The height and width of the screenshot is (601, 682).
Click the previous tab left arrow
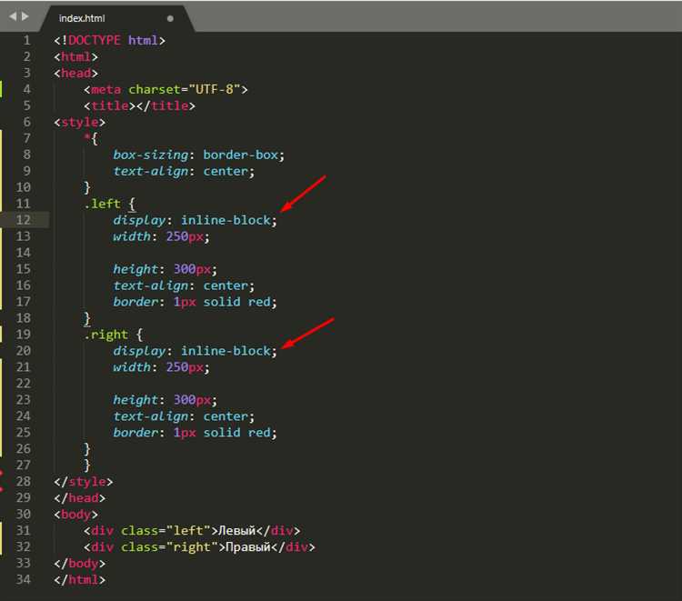click(13, 16)
